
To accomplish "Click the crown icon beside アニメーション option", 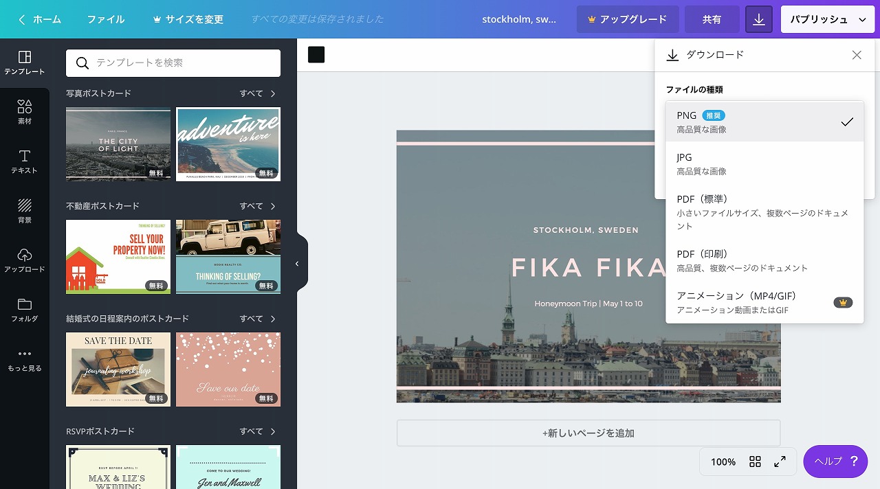I will 843,302.
